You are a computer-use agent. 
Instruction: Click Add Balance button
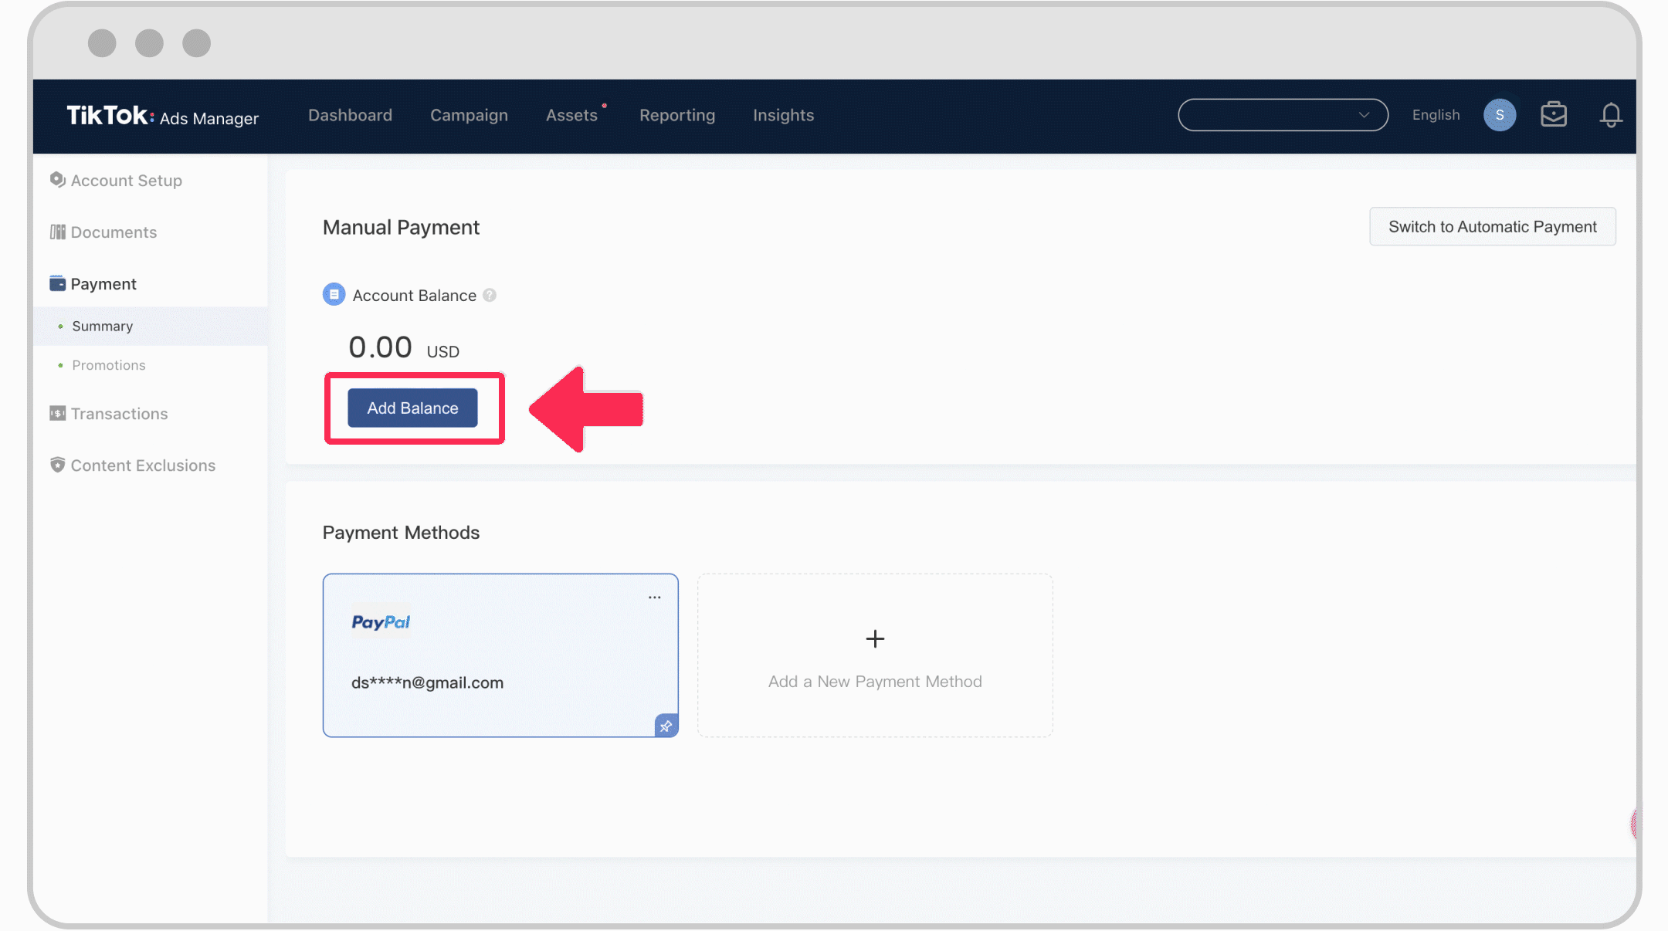(x=412, y=408)
